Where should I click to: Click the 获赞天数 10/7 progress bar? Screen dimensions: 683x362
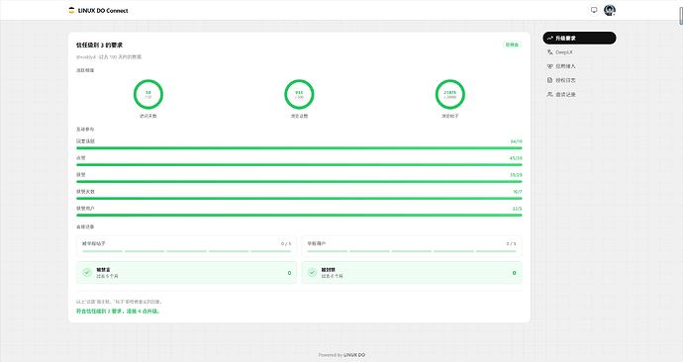tap(299, 199)
